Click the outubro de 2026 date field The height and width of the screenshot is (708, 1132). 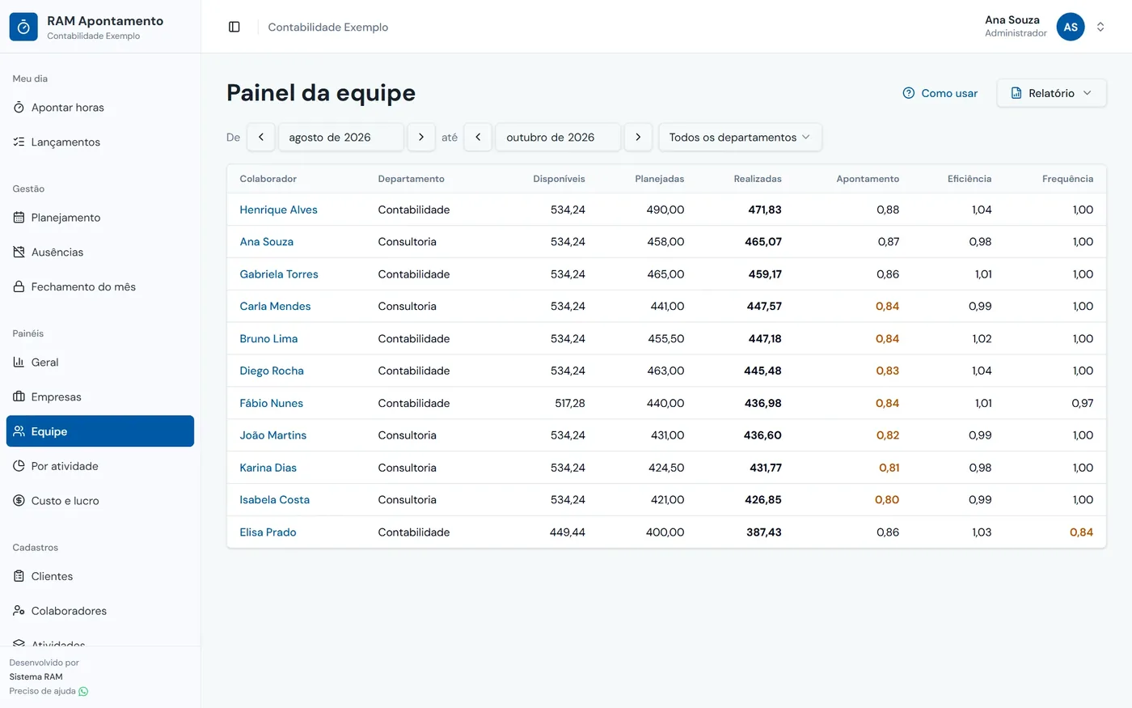coord(558,138)
